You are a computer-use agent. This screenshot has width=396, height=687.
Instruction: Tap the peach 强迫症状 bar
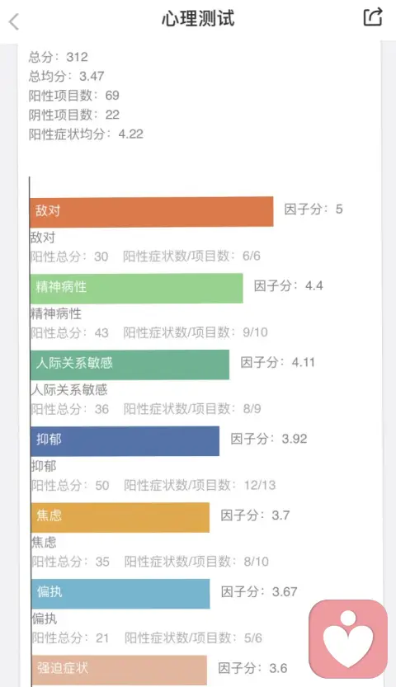(x=119, y=671)
